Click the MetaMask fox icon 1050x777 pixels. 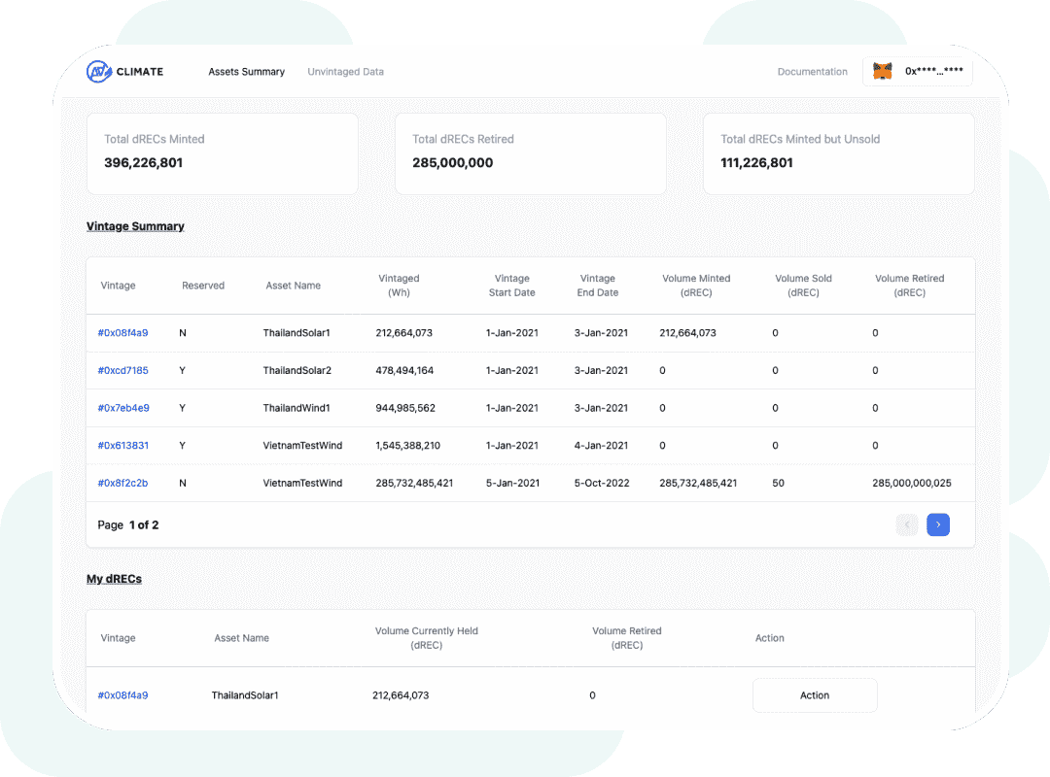coord(882,71)
